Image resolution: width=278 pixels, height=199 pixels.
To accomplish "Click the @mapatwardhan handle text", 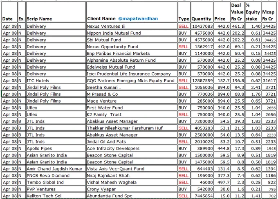I will (138, 18).
